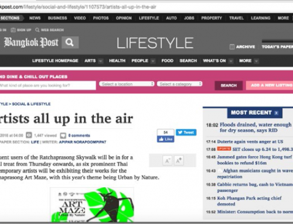
Task: Click the views eye icon
Action: pos(29,135)
